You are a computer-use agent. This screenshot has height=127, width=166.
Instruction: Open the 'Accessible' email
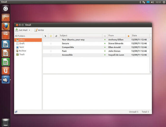67,55
